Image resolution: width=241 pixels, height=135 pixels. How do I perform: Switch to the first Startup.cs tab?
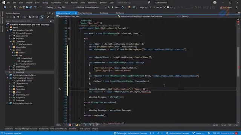[104, 13]
